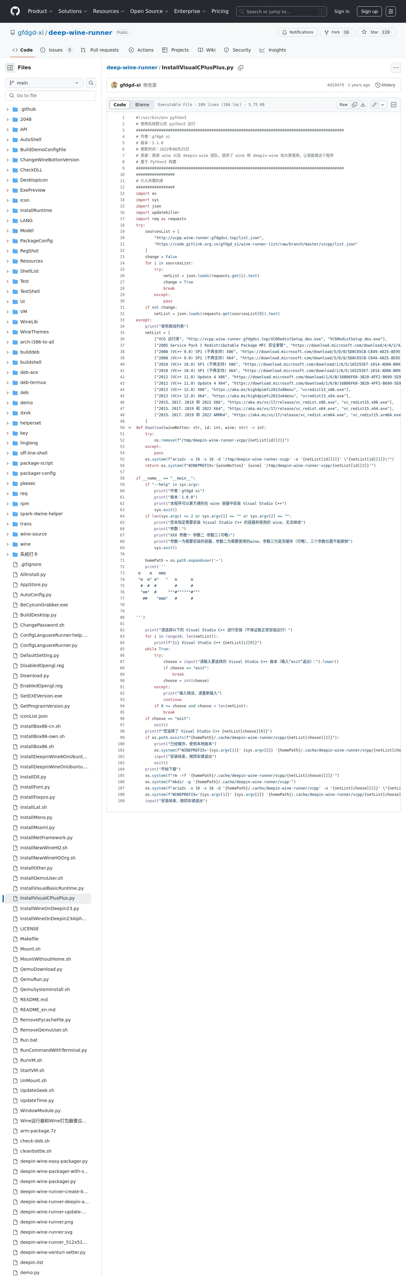Expand the 系统打卡 folder chevron
This screenshot has width=406, height=1276.
(7, 554)
